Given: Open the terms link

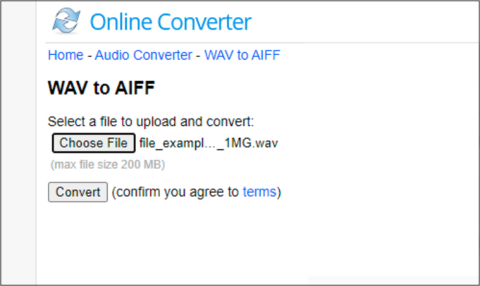Looking at the screenshot, I should tap(259, 192).
